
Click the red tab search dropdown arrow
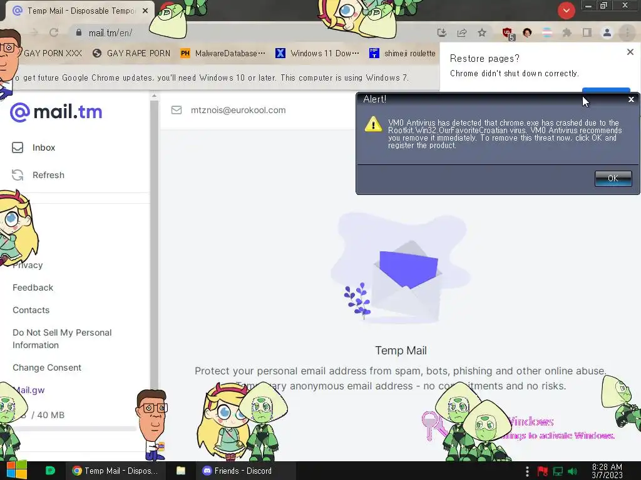click(x=566, y=11)
